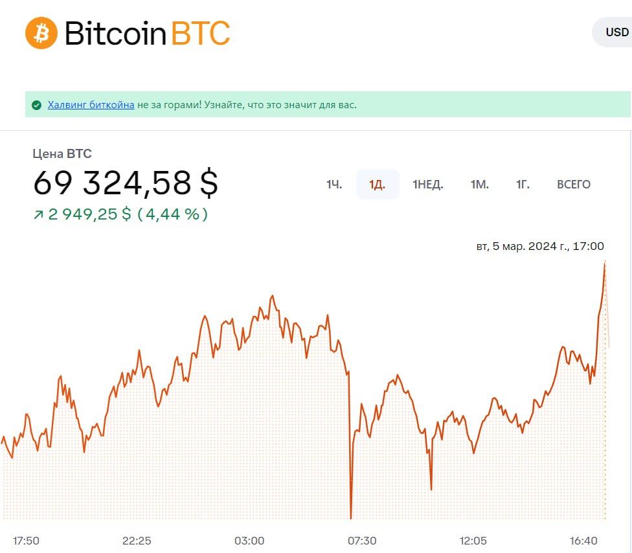Click the 22:25 time axis label
Image resolution: width=632 pixels, height=553 pixels.
coord(137,541)
